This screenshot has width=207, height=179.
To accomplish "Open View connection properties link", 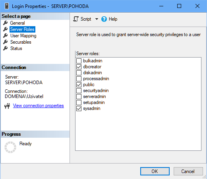I will [39, 106].
